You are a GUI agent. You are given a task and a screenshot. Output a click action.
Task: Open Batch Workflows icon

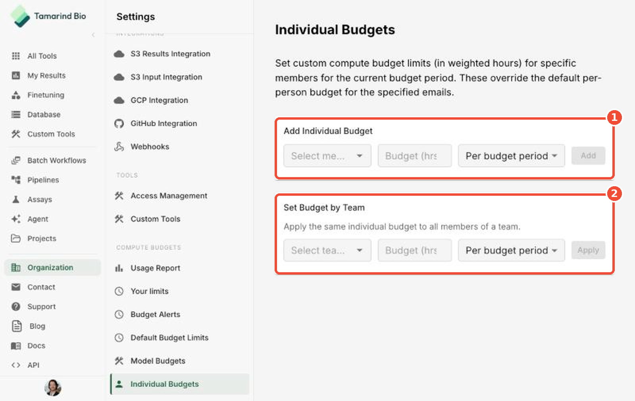tap(16, 160)
